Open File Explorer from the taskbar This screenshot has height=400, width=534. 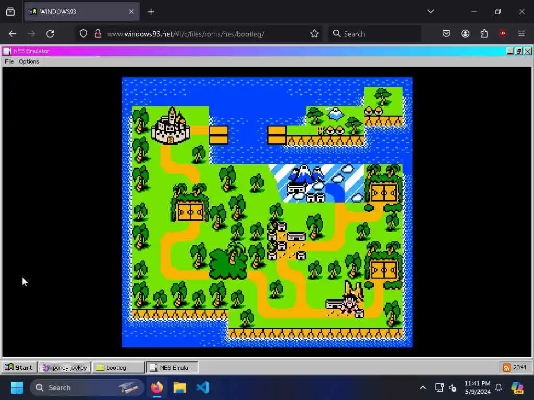tap(180, 387)
